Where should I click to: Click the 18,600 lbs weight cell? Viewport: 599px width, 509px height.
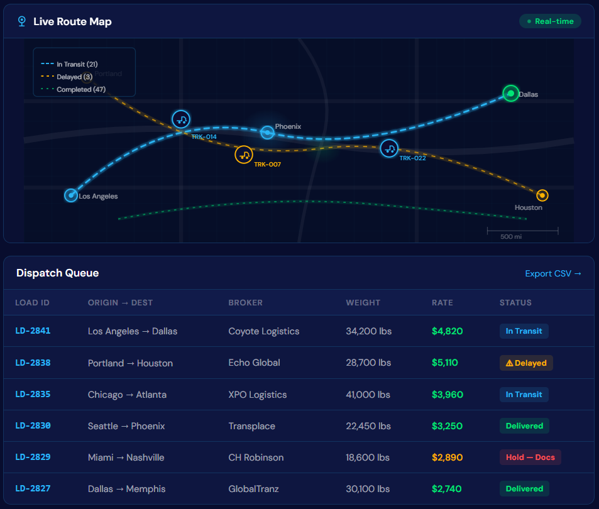coord(368,457)
